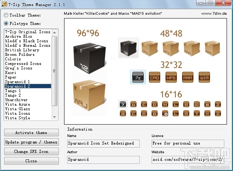The height and width of the screenshot is (171, 233).
Task: Click the 16*16 icon labeled H
Action: (x=165, y=104)
